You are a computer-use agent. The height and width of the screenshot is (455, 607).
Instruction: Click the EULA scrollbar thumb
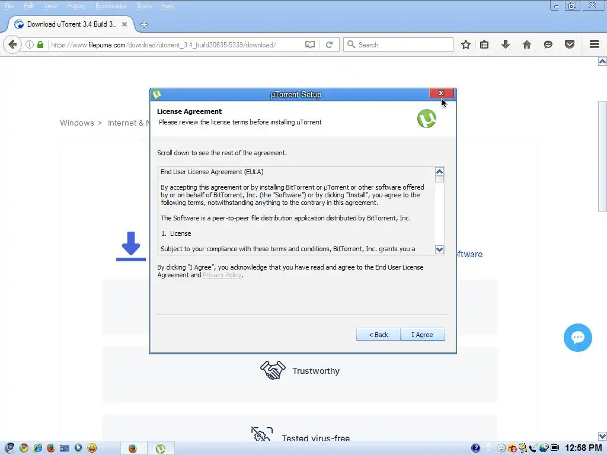(x=439, y=179)
